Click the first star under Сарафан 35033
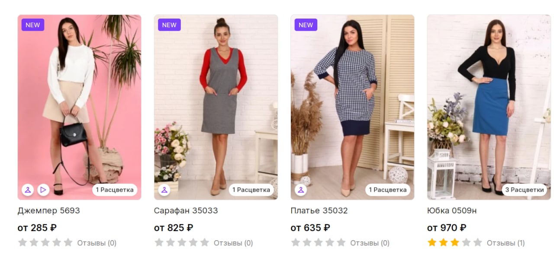The width and height of the screenshot is (554, 260). tap(159, 243)
